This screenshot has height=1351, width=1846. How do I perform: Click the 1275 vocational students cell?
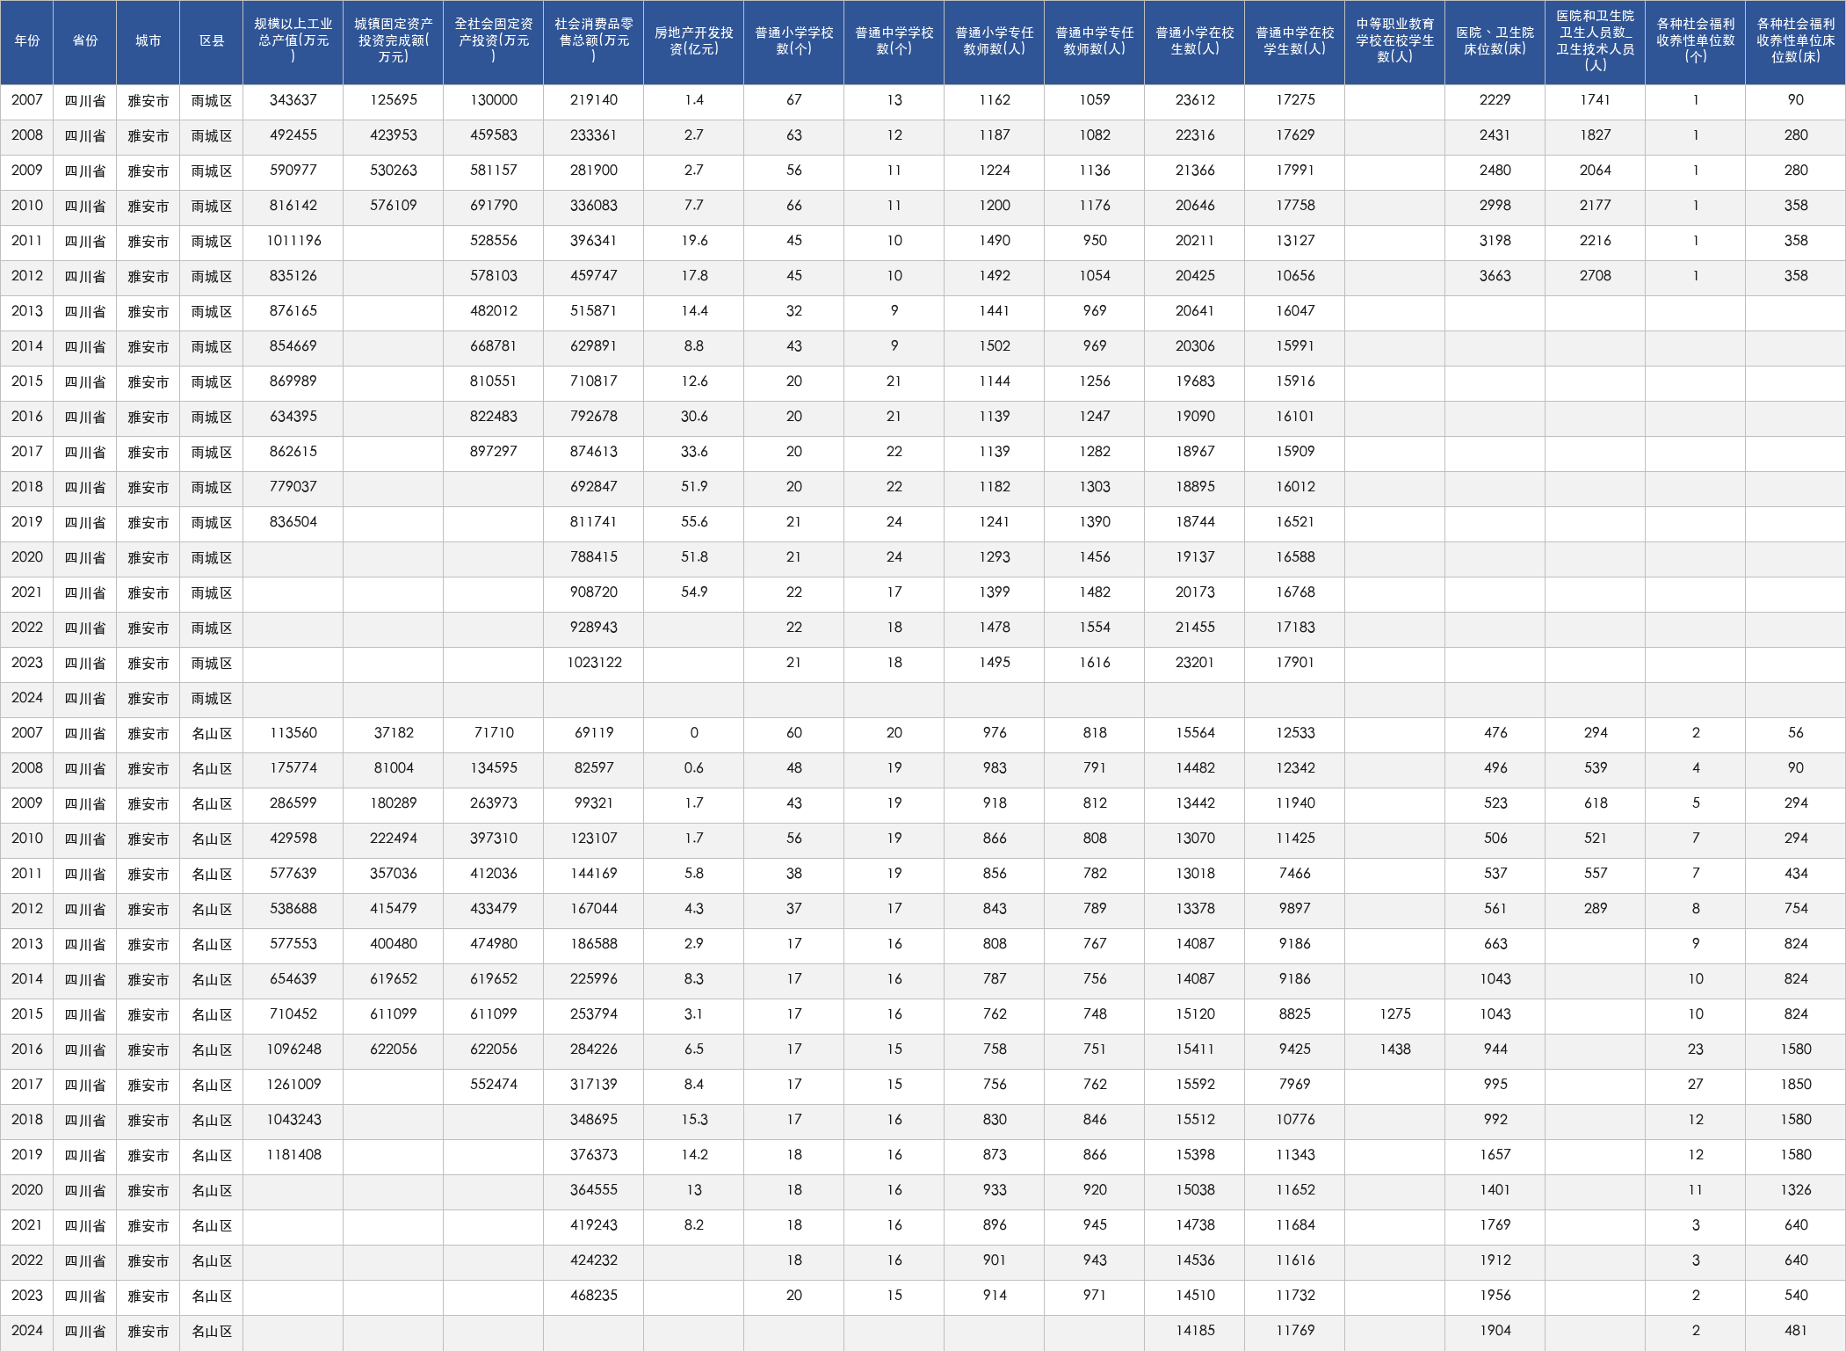pos(1395,1015)
